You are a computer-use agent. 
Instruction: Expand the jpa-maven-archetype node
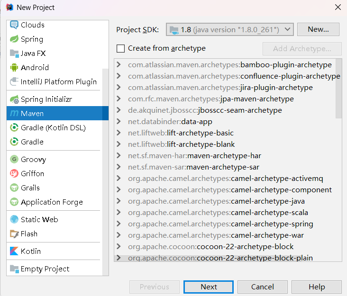pyautogui.click(x=119, y=99)
